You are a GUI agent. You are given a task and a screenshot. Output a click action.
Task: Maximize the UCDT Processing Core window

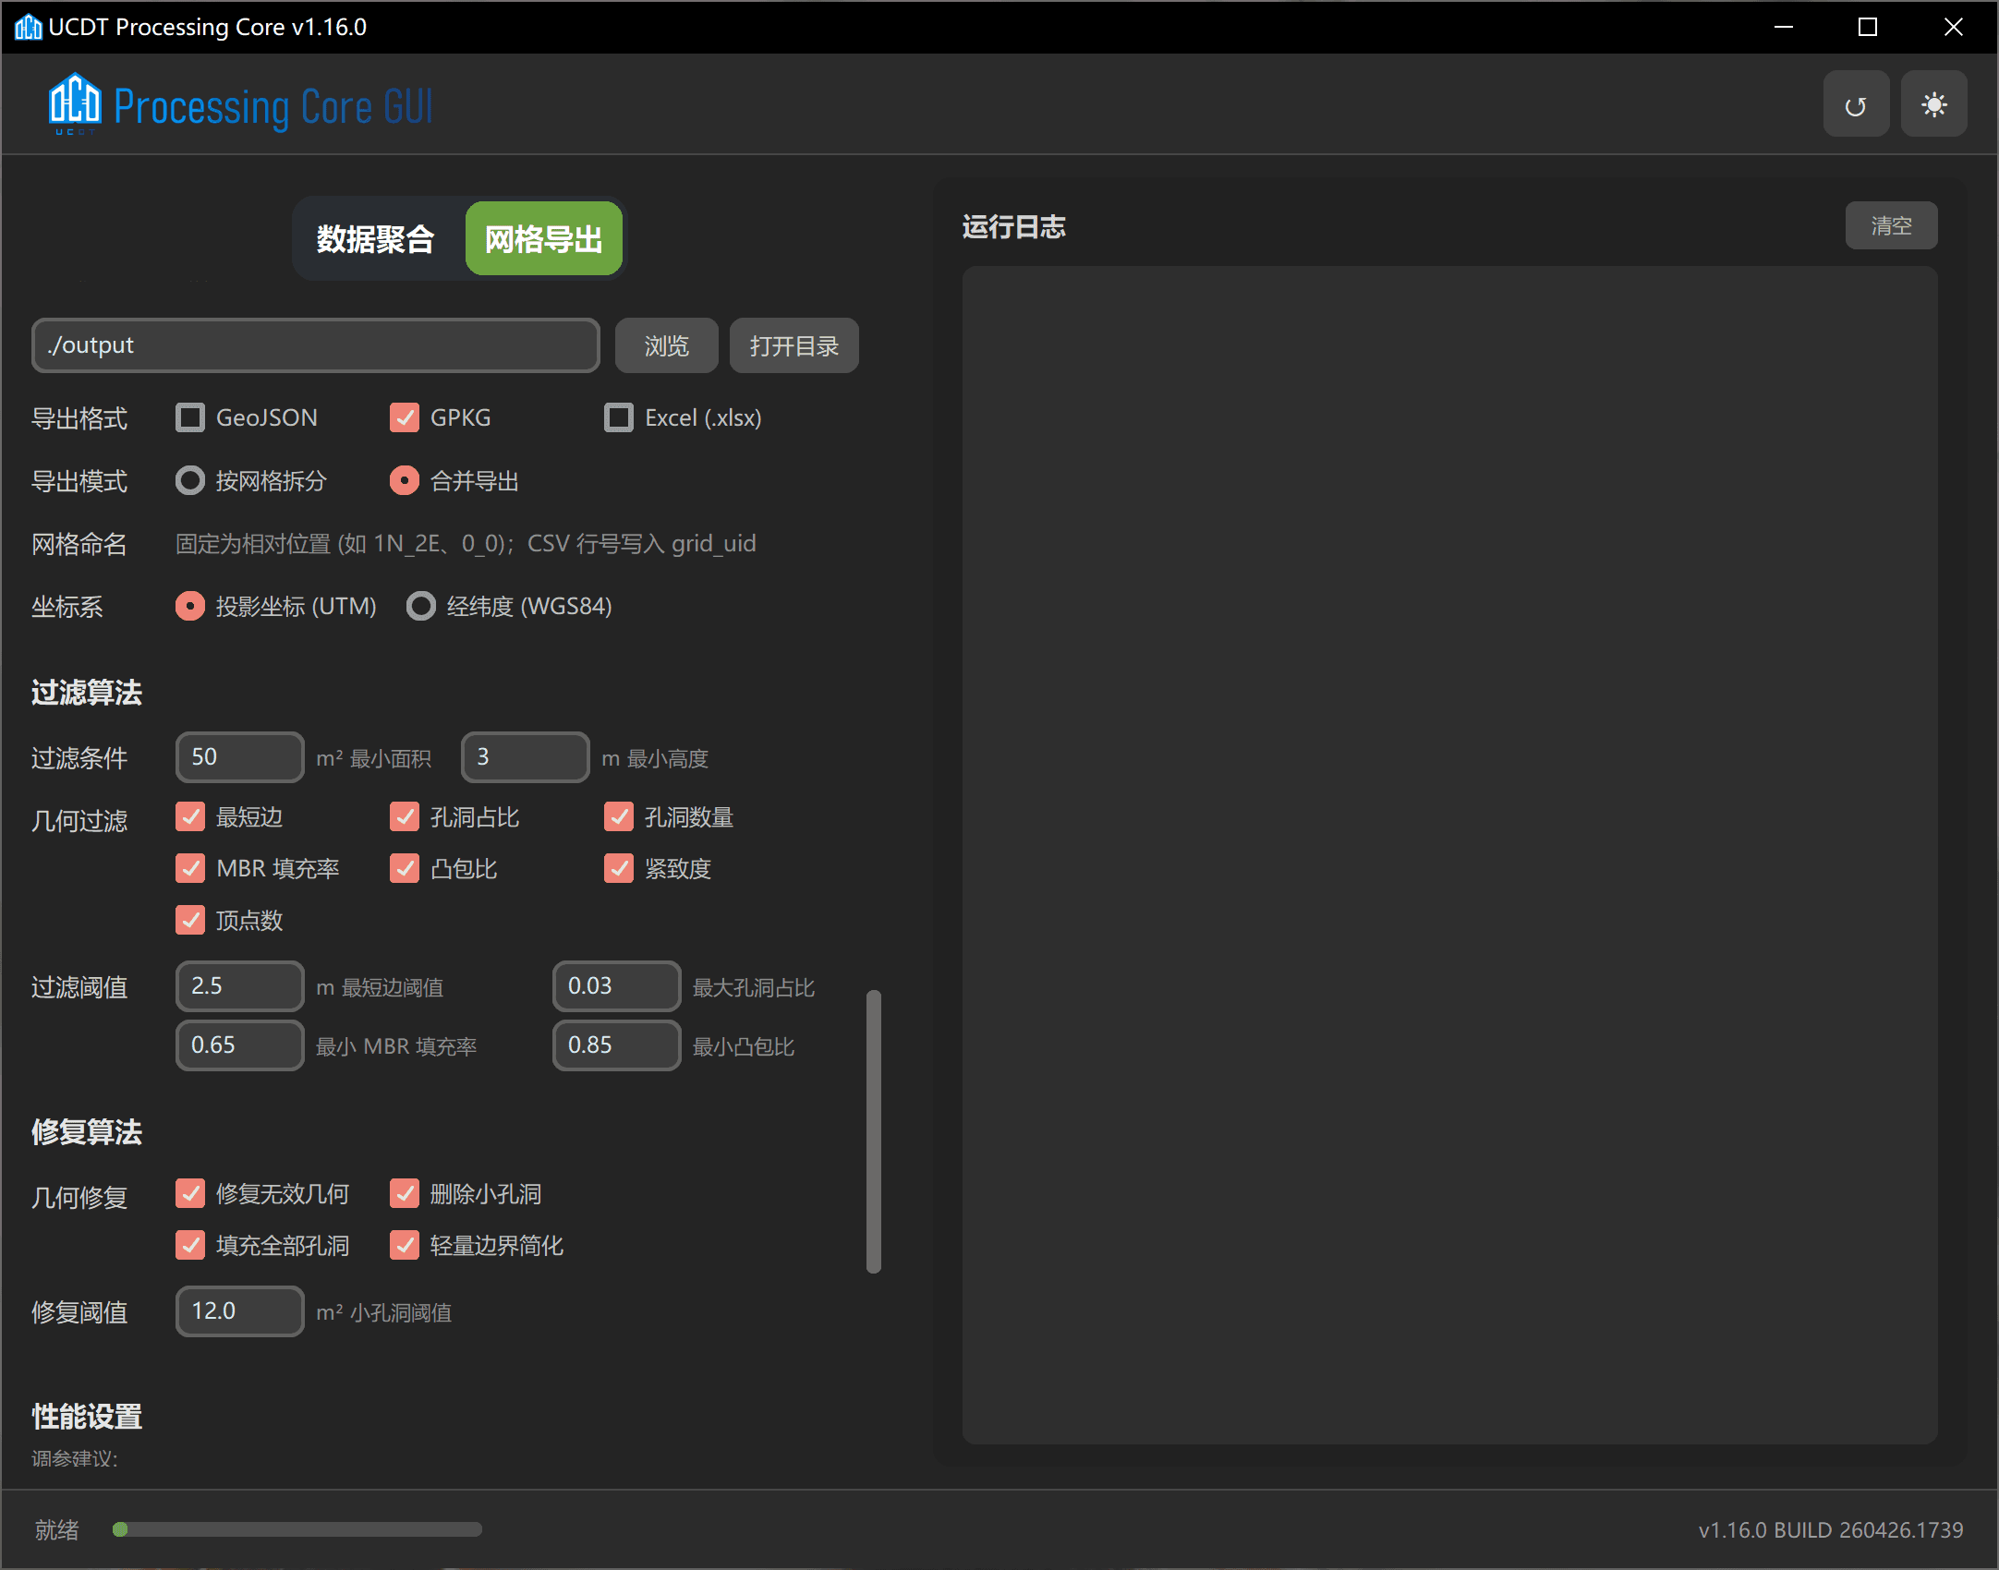pos(1868,27)
